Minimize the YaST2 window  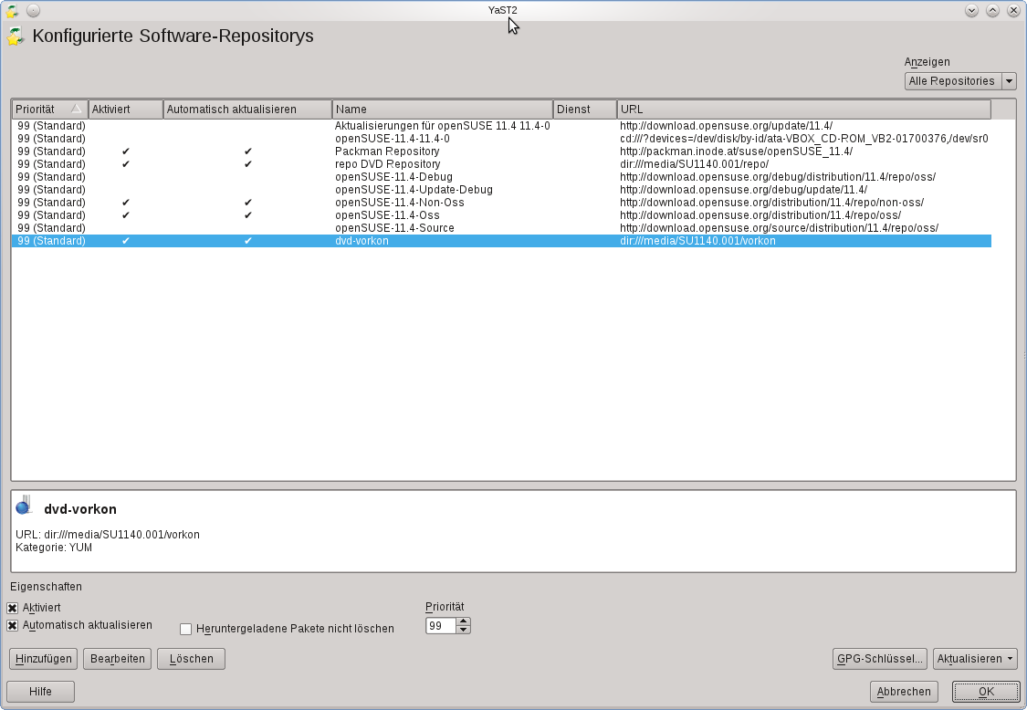click(972, 10)
